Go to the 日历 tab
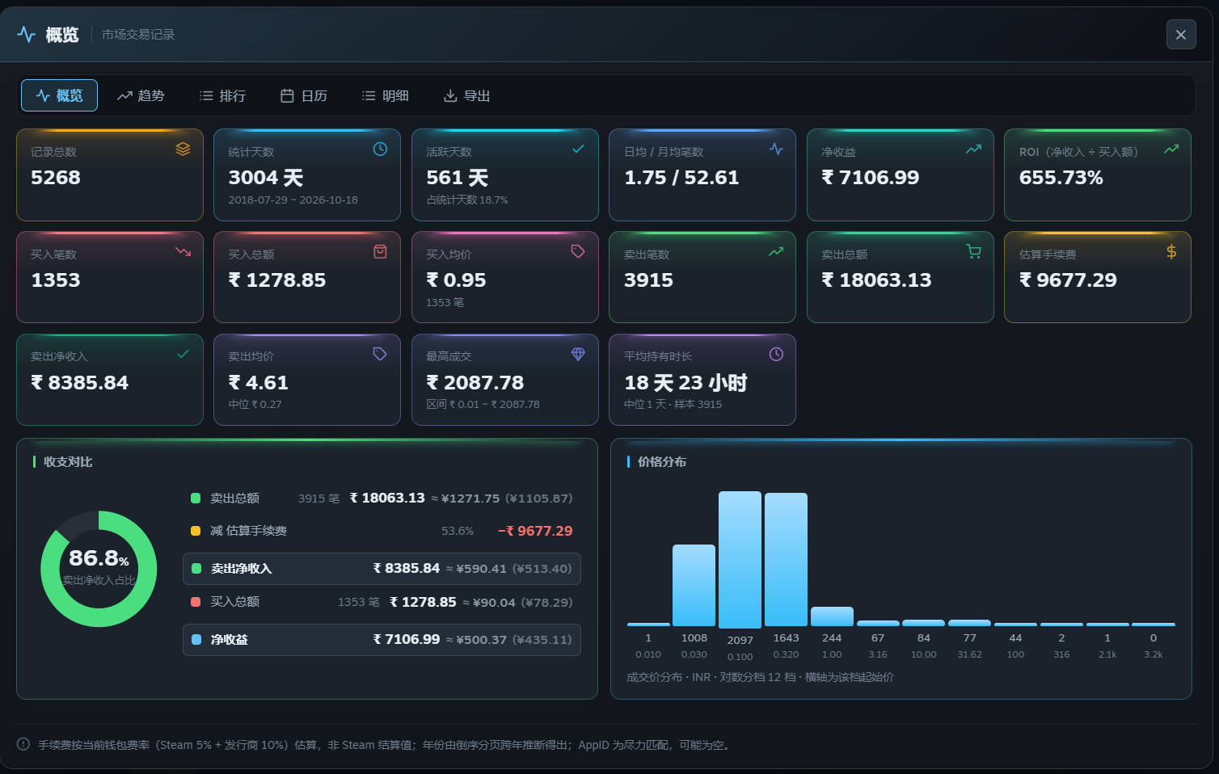This screenshot has height=774, width=1219. (x=304, y=95)
